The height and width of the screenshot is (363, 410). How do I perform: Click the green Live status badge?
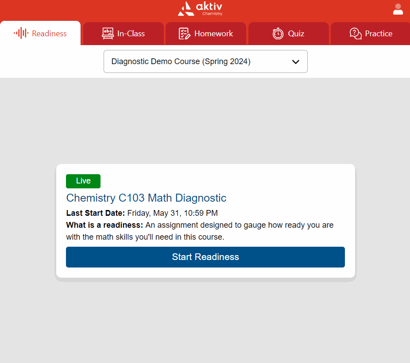point(83,181)
